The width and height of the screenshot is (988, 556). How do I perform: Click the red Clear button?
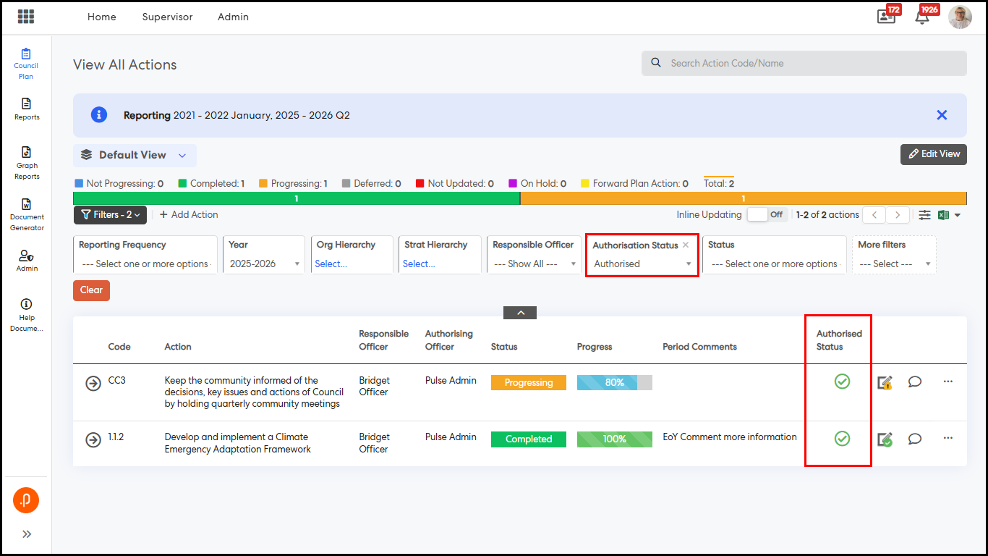click(91, 290)
